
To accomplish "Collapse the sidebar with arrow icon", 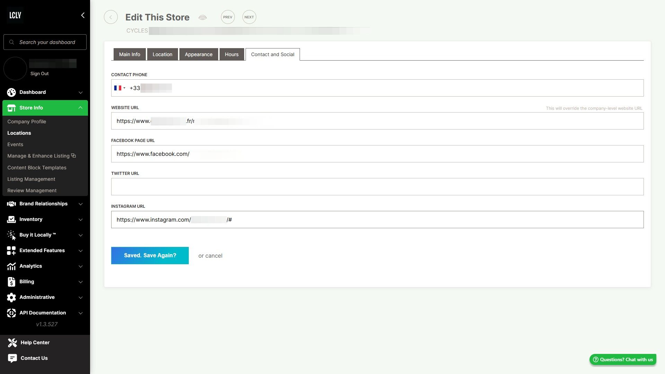I will click(82, 15).
